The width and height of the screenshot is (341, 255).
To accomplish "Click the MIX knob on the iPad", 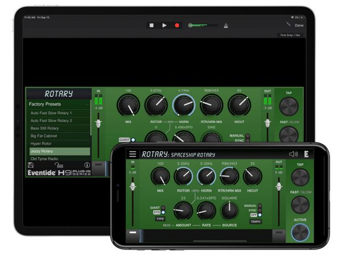I will [128, 105].
